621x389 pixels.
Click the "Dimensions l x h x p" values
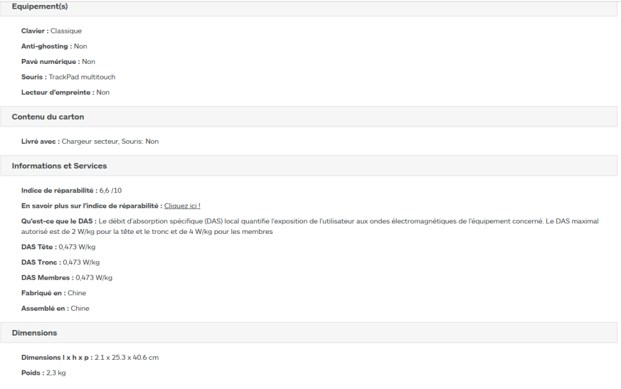click(126, 357)
